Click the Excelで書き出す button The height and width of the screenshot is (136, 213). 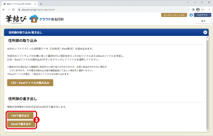pos(21,124)
